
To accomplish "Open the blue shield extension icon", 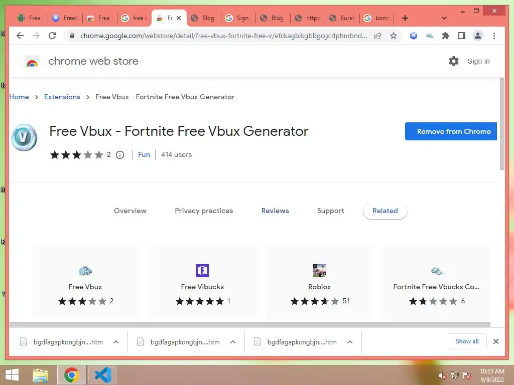I will coord(414,36).
